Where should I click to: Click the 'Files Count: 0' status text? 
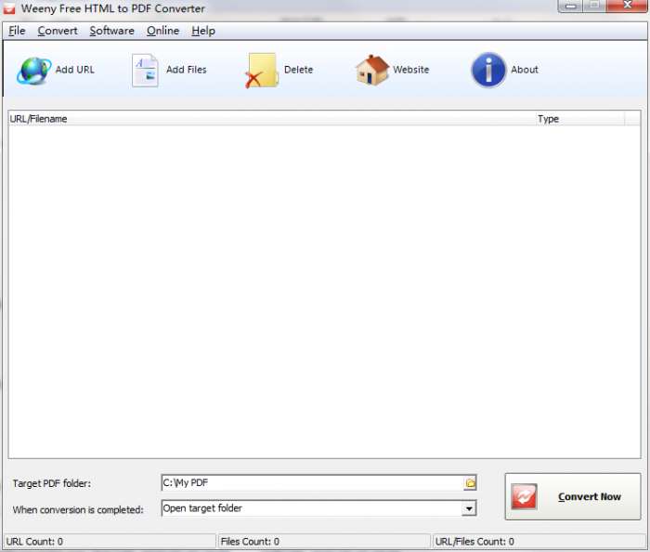pyautogui.click(x=250, y=542)
